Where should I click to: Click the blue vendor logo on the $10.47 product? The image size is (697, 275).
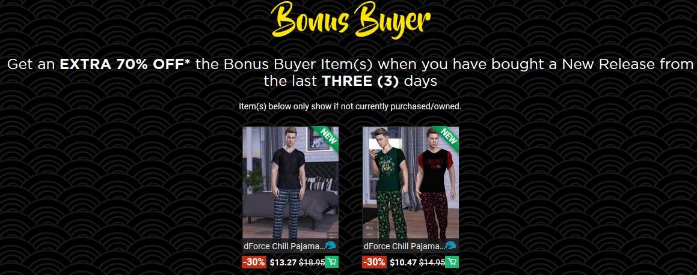pos(451,246)
